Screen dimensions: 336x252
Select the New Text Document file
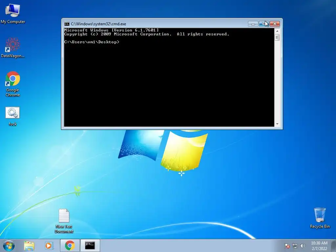click(64, 221)
